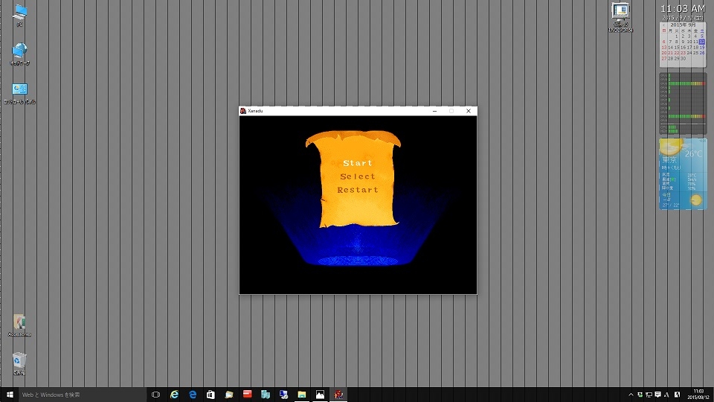Open Task View on the taskbar
Screen dimensions: 714x402
(x=155, y=395)
